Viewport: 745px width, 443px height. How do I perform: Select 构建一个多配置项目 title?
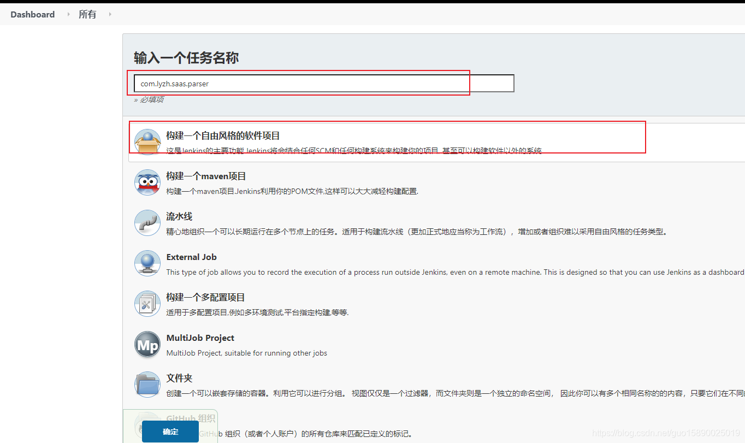coord(205,297)
